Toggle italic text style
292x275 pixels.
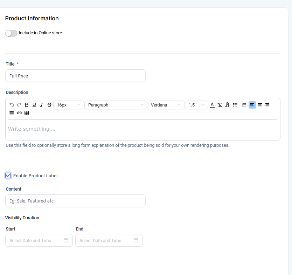42,105
